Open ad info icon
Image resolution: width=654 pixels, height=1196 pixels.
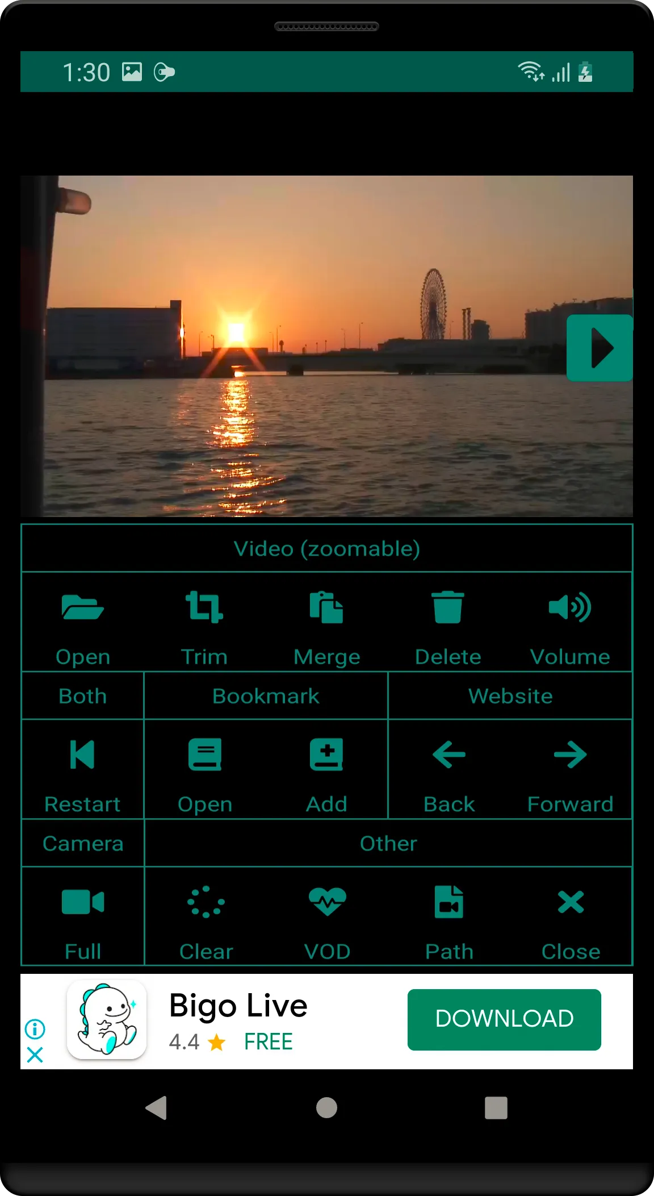35,1029
